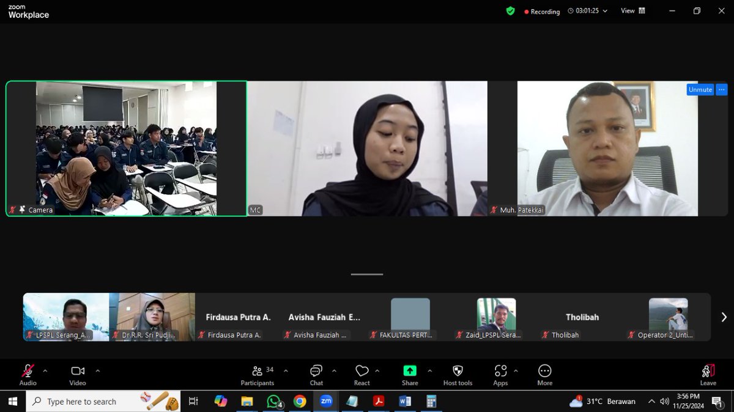Viewport: 734px width, 412px height.
Task: Open File Explorer from taskbar
Action: coord(247,402)
